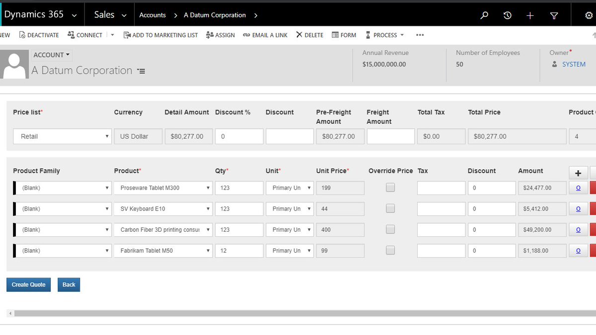Delete the Proseware Tablet row red button
The height and width of the screenshot is (335, 596).
pyautogui.click(x=593, y=188)
